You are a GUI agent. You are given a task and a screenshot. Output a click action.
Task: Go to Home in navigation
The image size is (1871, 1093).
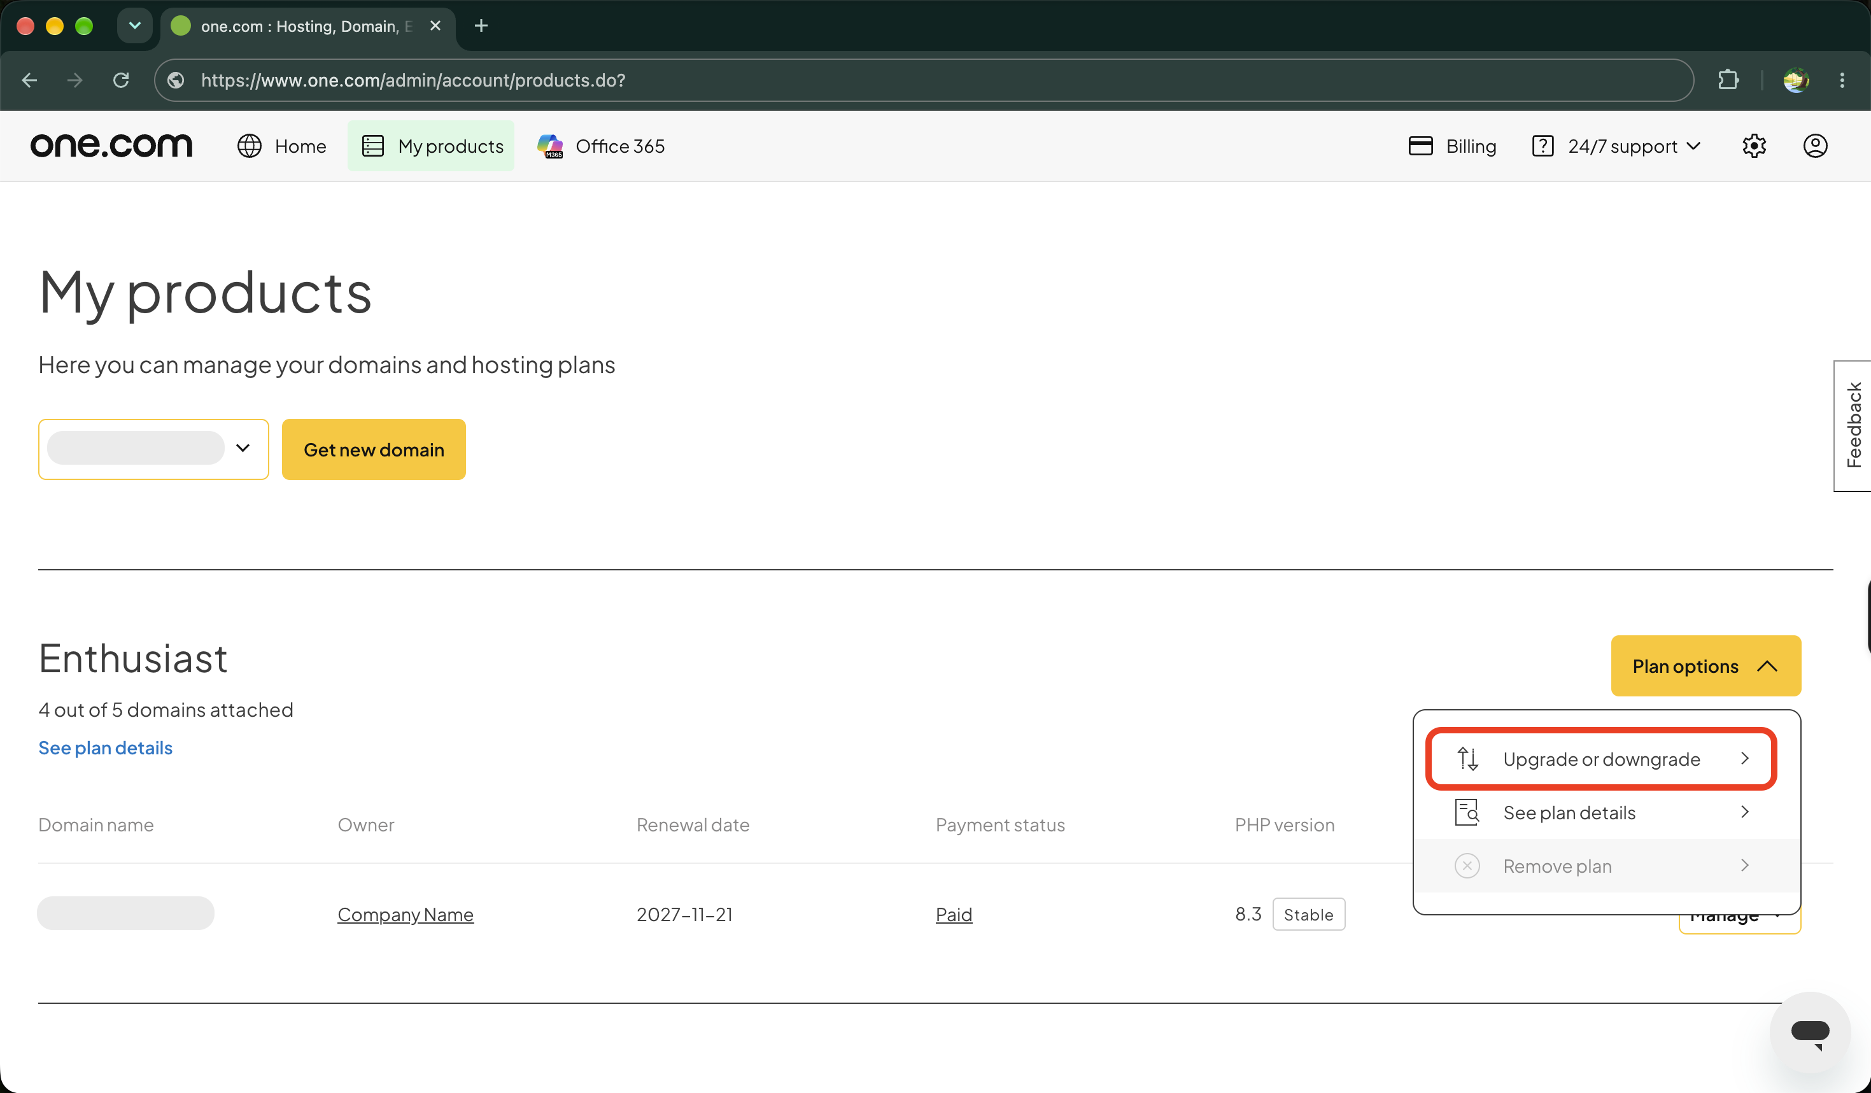[281, 146]
